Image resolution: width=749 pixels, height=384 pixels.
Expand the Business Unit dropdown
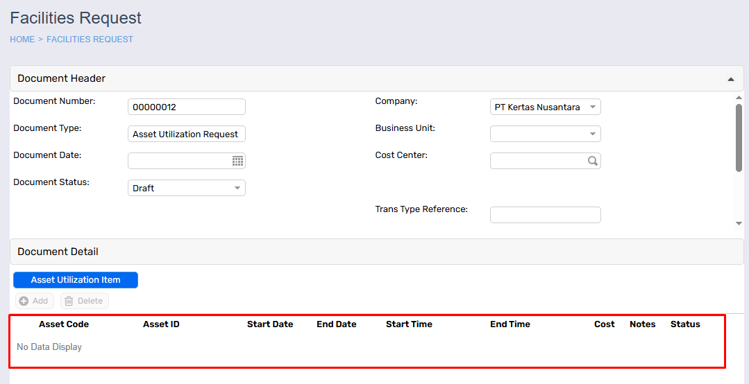(592, 134)
